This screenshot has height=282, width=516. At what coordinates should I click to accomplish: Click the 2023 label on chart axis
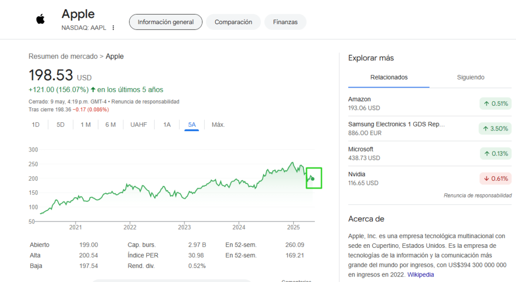click(184, 228)
